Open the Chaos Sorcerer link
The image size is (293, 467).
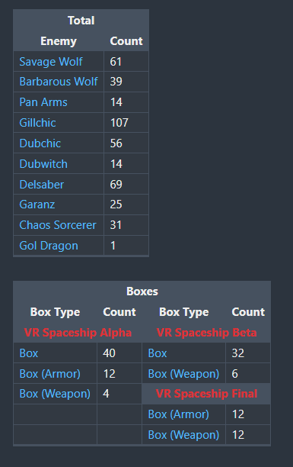click(x=58, y=225)
